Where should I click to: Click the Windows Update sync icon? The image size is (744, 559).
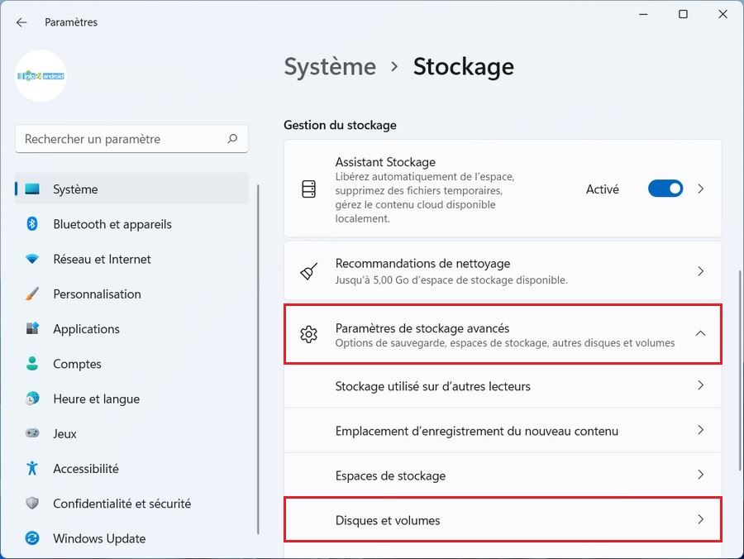(x=32, y=538)
